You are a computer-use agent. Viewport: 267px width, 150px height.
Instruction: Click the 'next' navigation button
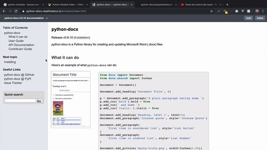click(249, 18)
